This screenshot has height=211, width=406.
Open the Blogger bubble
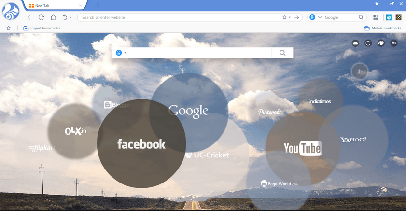117,105
